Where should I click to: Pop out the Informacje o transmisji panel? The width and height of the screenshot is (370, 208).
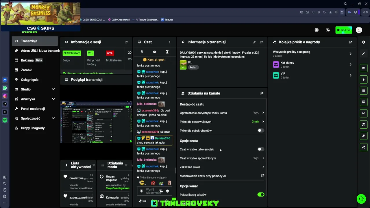pyautogui.click(x=261, y=42)
